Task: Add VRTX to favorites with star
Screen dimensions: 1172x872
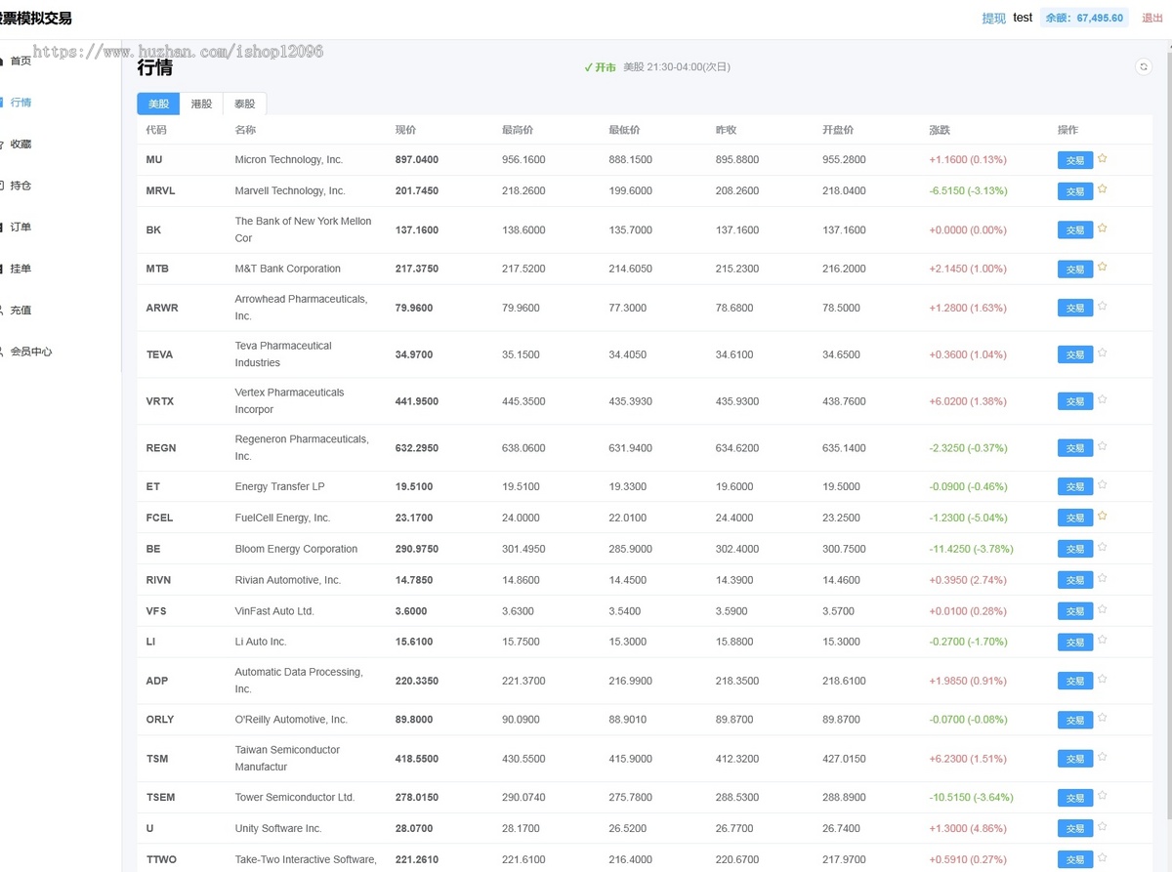Action: 1102,400
